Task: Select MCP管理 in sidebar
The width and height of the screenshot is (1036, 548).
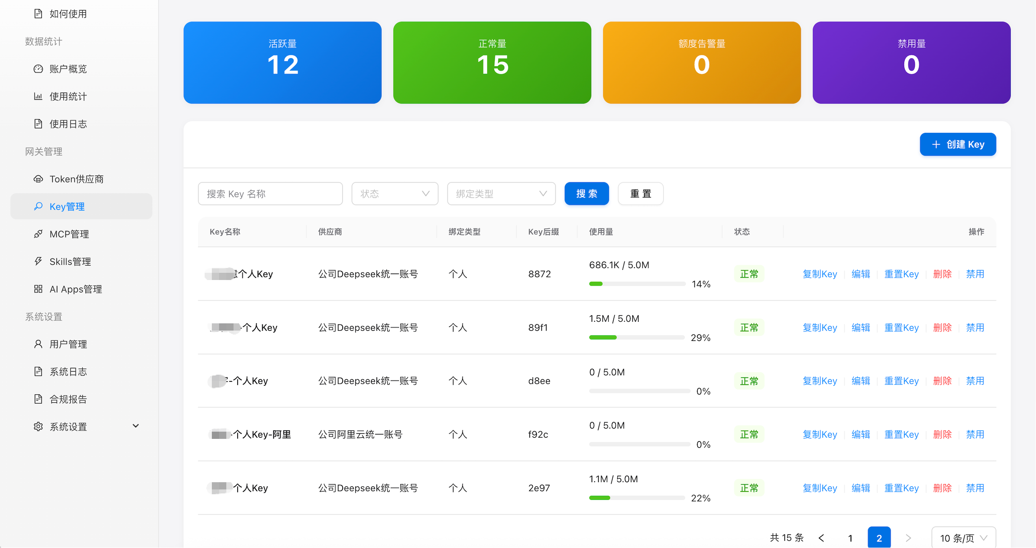Action: (x=81, y=234)
